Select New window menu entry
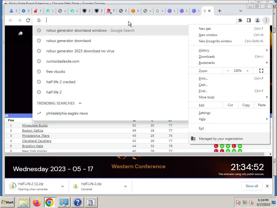The image size is (277, 208). 229,35
